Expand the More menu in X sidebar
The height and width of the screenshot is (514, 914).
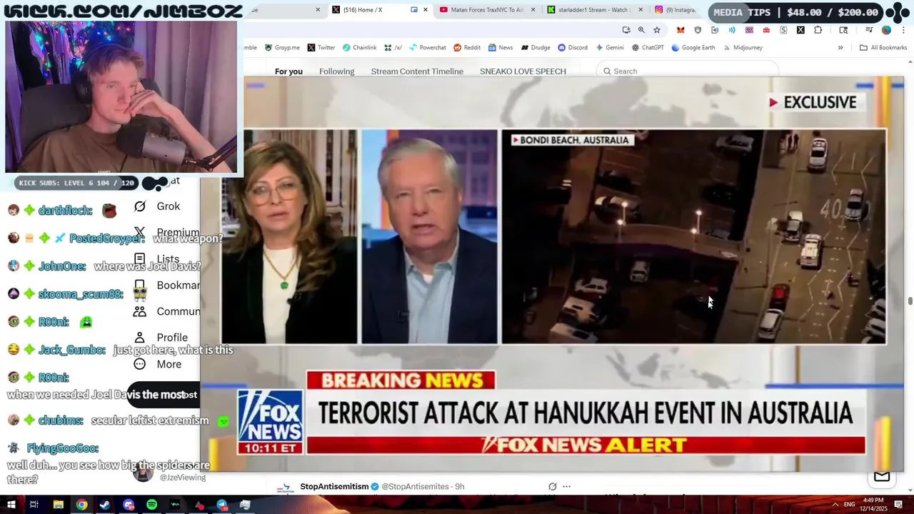tap(159, 364)
